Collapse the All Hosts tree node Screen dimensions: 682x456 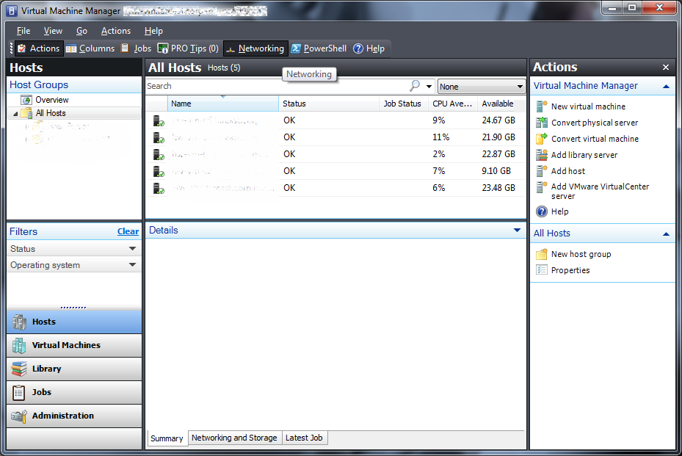point(15,114)
